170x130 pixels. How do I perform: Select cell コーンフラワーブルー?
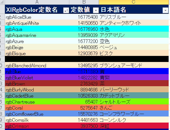pos(134,114)
